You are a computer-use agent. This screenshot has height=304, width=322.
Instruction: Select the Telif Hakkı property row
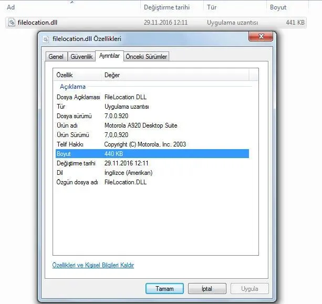[x=152, y=144]
